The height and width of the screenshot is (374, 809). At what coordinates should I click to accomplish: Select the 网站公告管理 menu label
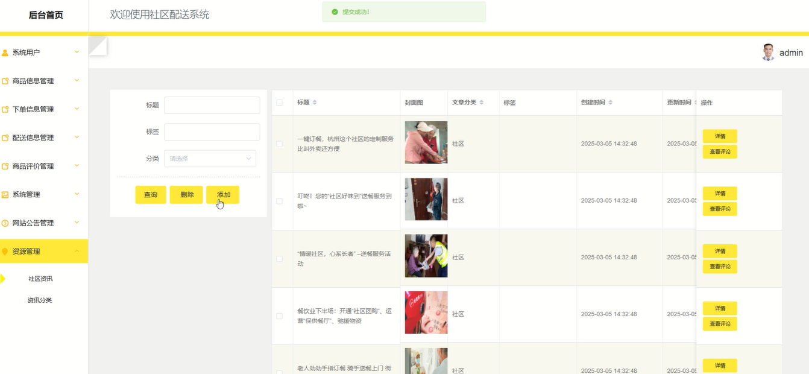(x=33, y=223)
